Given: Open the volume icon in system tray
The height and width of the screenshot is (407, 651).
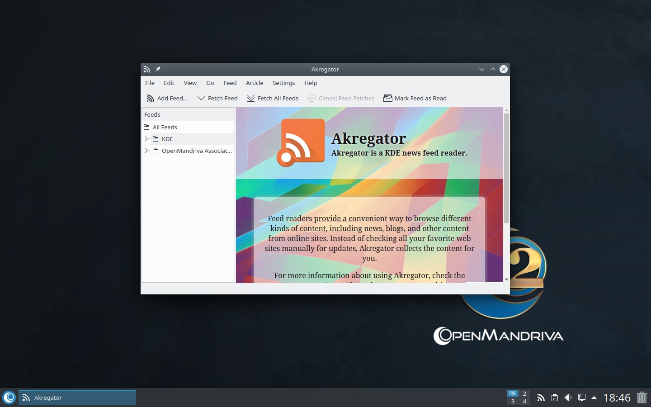Looking at the screenshot, I should 568,398.
